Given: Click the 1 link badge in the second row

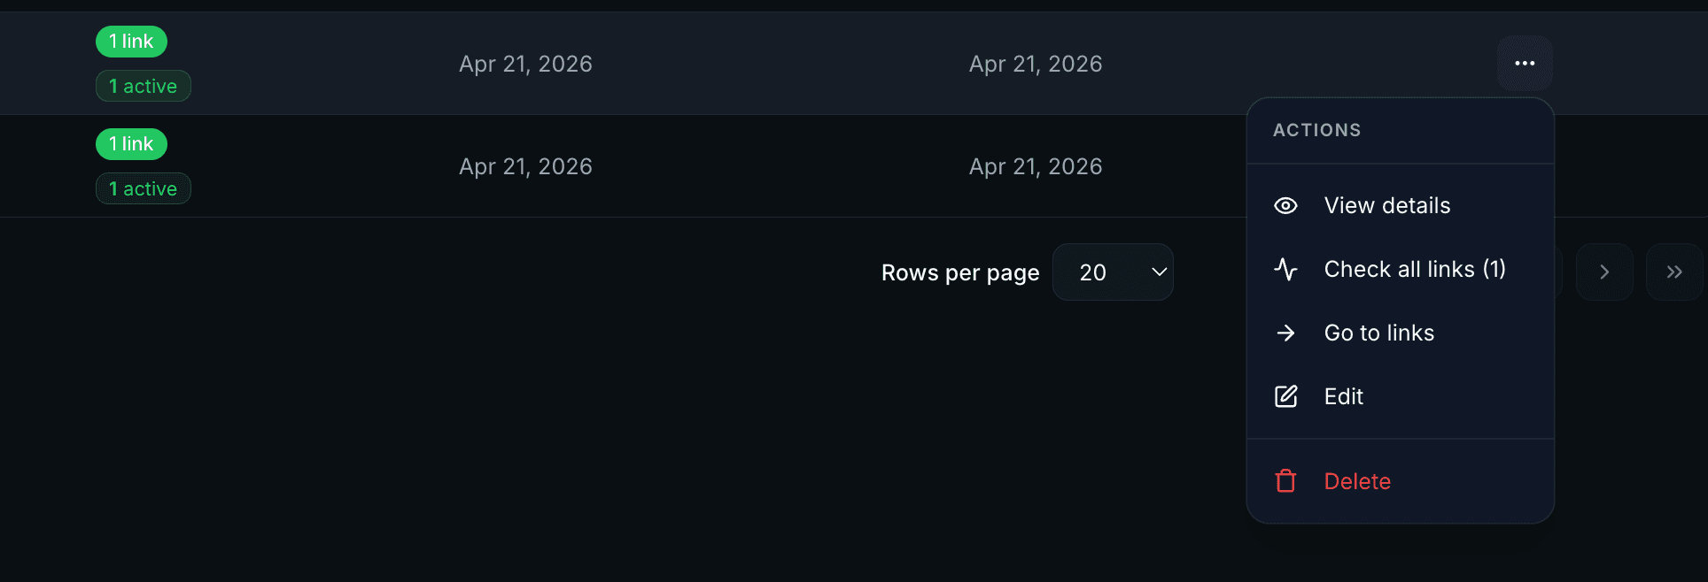Looking at the screenshot, I should (x=131, y=143).
